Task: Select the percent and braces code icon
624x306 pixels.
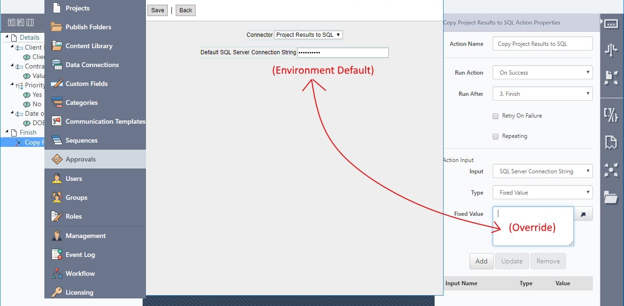Action: 611,115
